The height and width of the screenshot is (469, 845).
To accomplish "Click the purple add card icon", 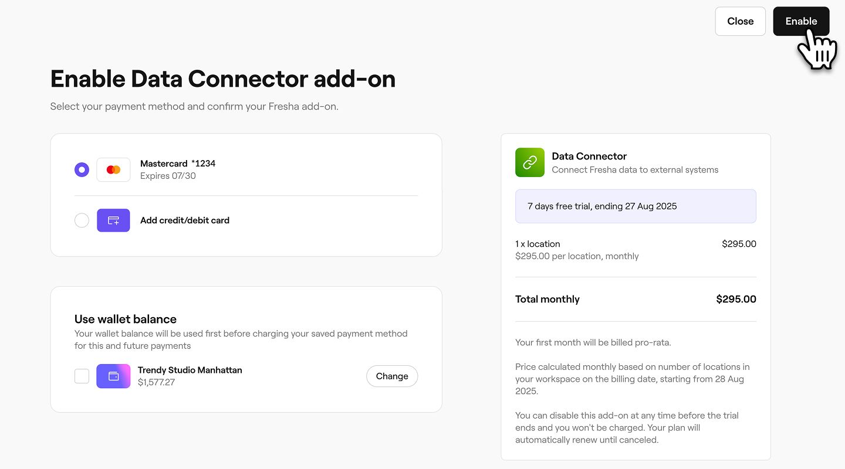I will tap(113, 220).
